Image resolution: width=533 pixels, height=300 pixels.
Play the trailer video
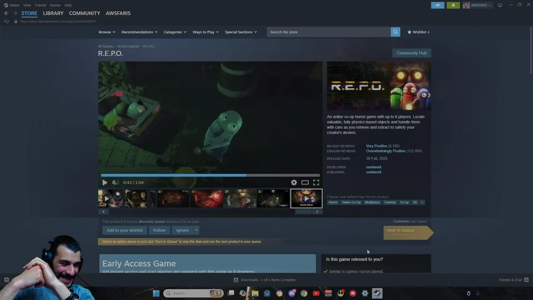pos(105,182)
